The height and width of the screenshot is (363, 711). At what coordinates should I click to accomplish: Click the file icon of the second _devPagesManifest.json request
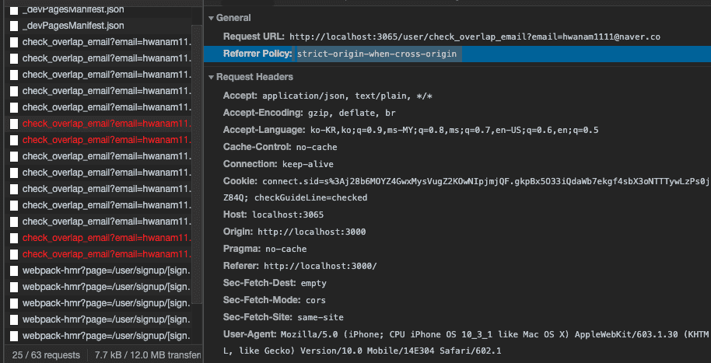coord(14,26)
